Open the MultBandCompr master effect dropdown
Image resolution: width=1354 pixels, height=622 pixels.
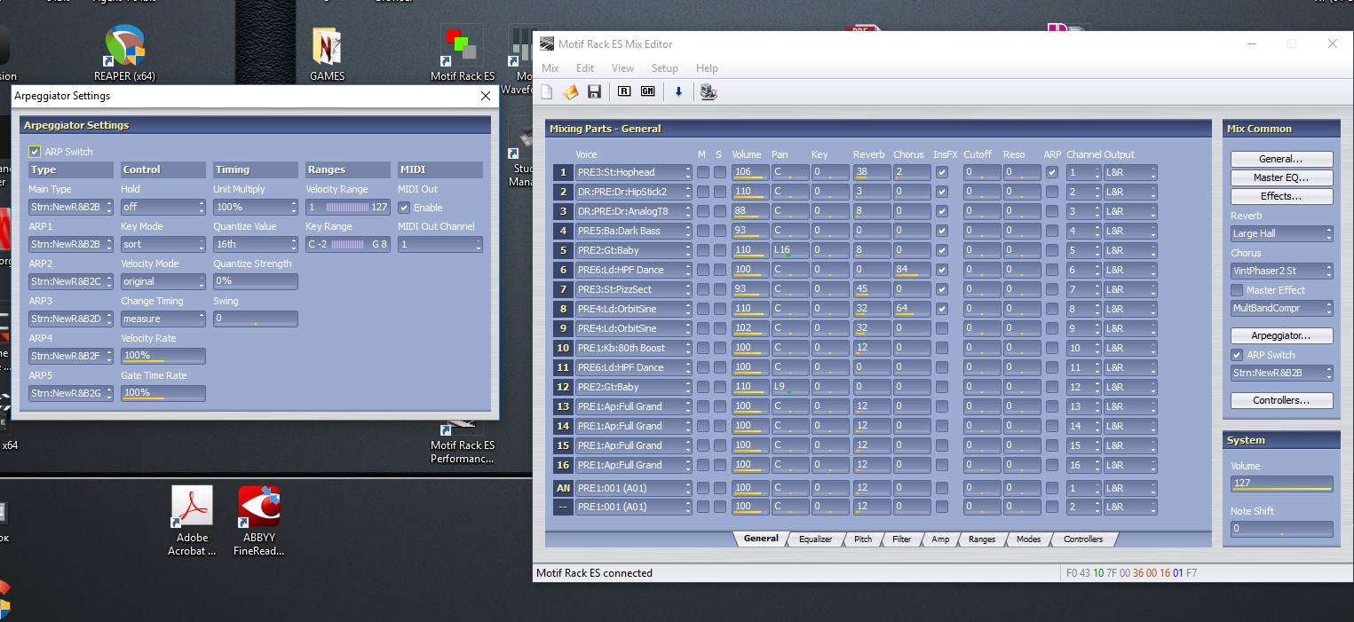coord(1282,308)
